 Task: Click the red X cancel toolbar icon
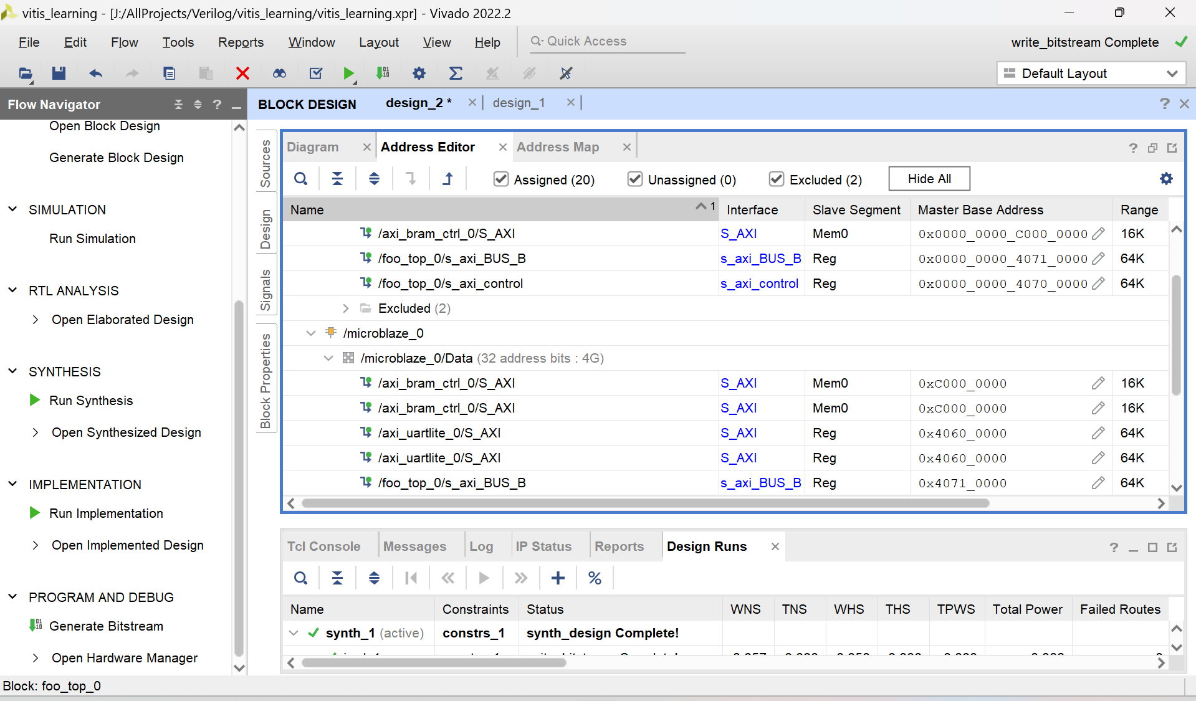[x=242, y=74]
